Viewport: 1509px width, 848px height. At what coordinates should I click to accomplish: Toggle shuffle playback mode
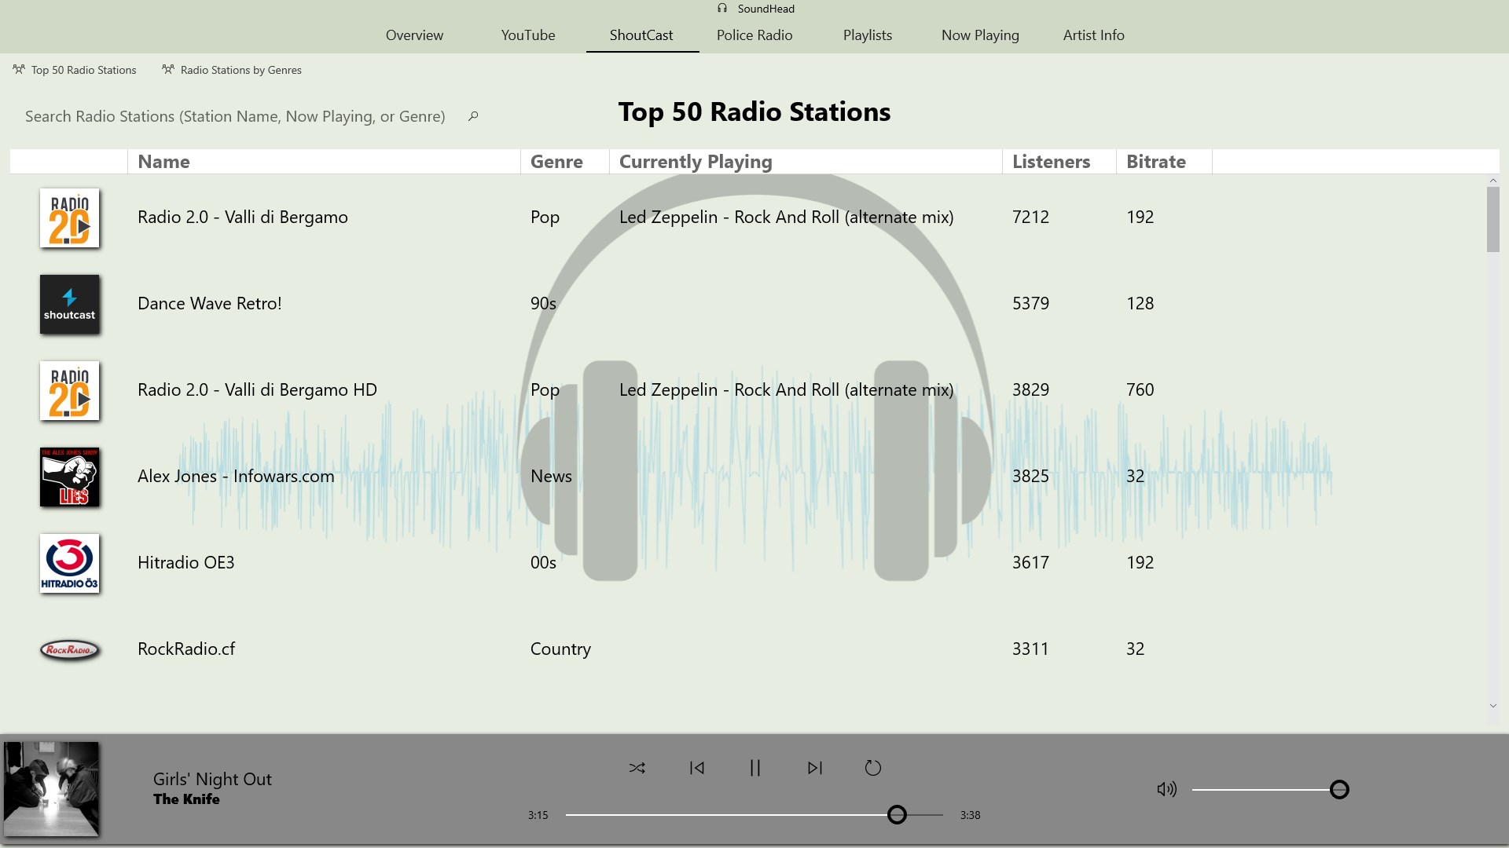[x=637, y=768]
